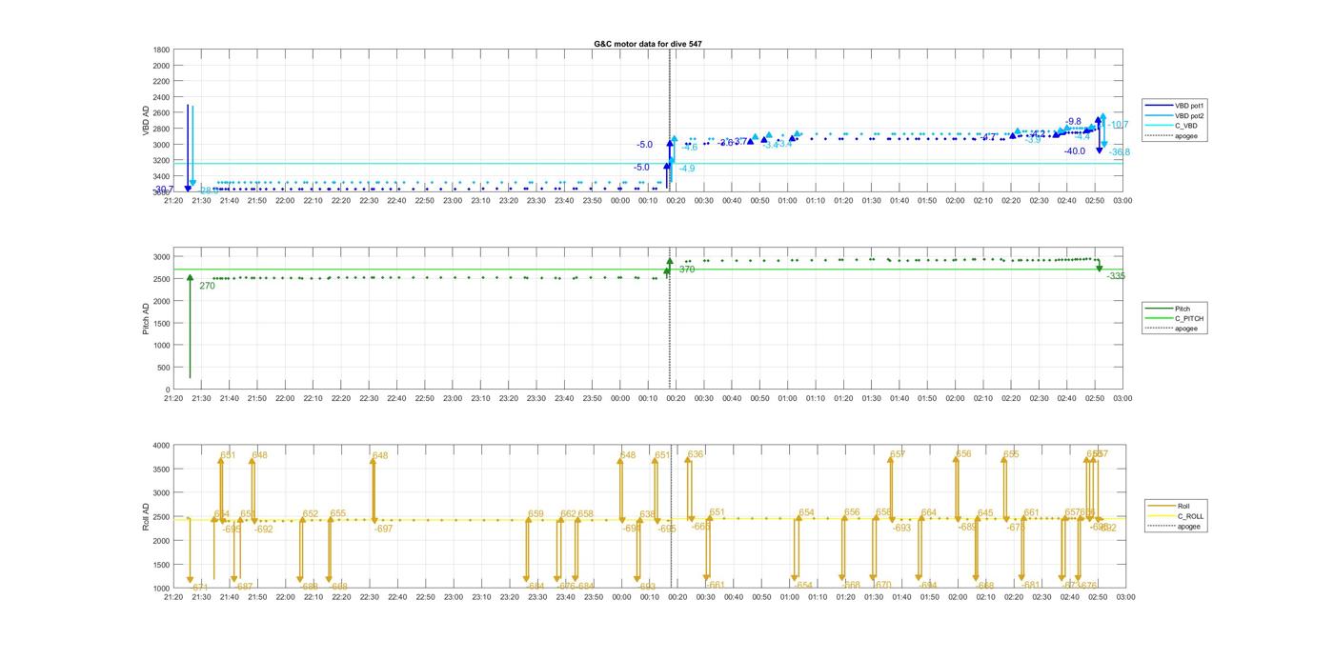1334x660 pixels.
Task: Click the "Pitch AD" y-axis label
Action: (146, 319)
